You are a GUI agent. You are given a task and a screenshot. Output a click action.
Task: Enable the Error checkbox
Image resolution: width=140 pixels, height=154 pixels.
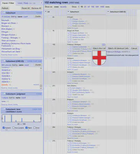[35, 128]
